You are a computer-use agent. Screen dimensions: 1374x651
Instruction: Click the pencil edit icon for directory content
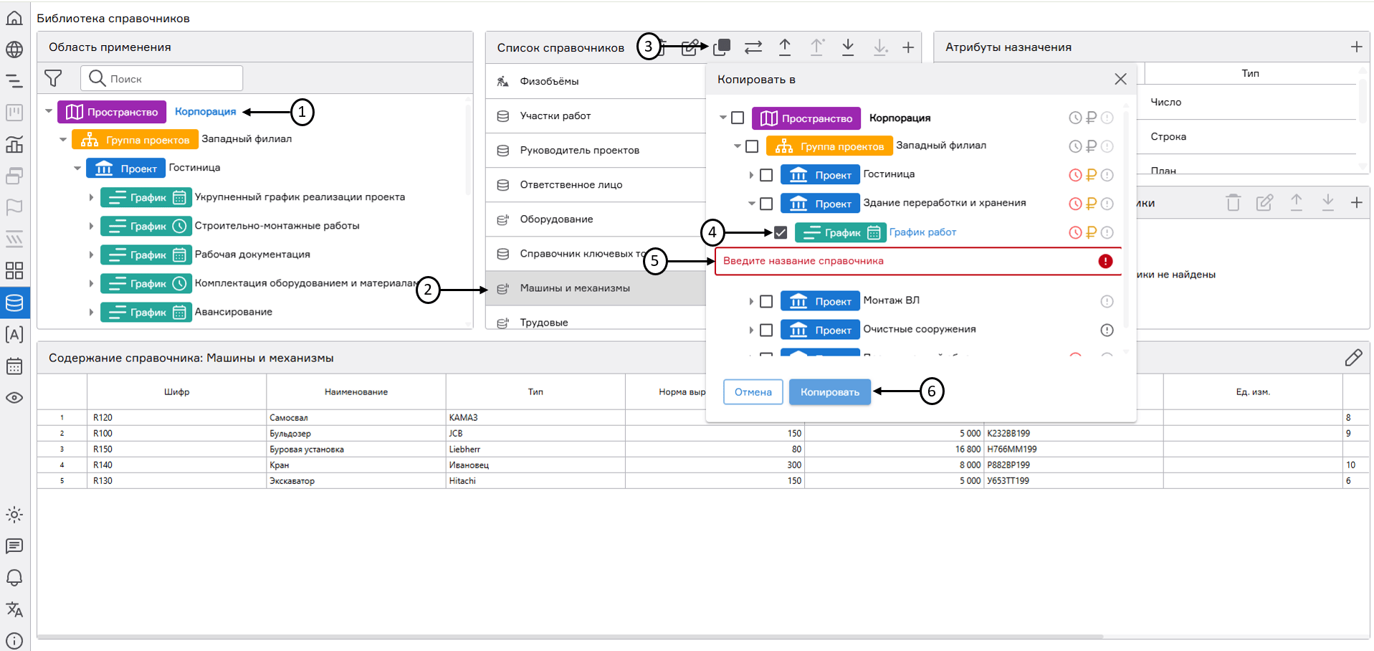coord(1353,358)
